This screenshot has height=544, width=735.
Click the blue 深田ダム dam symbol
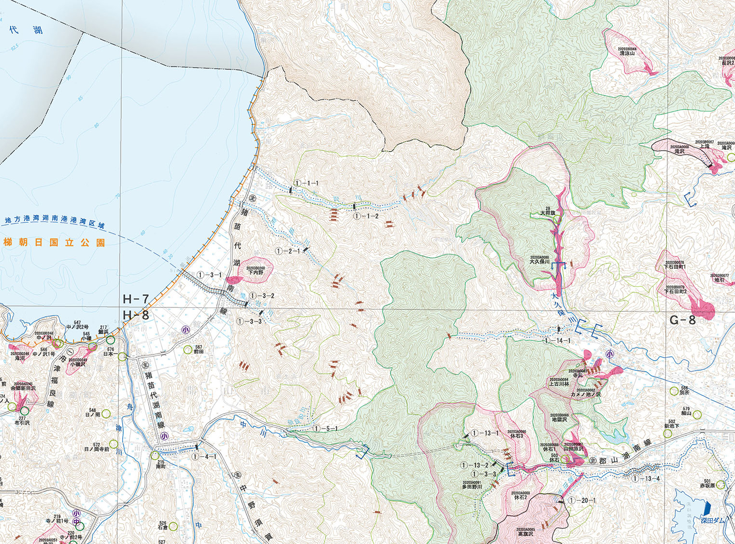click(x=707, y=508)
